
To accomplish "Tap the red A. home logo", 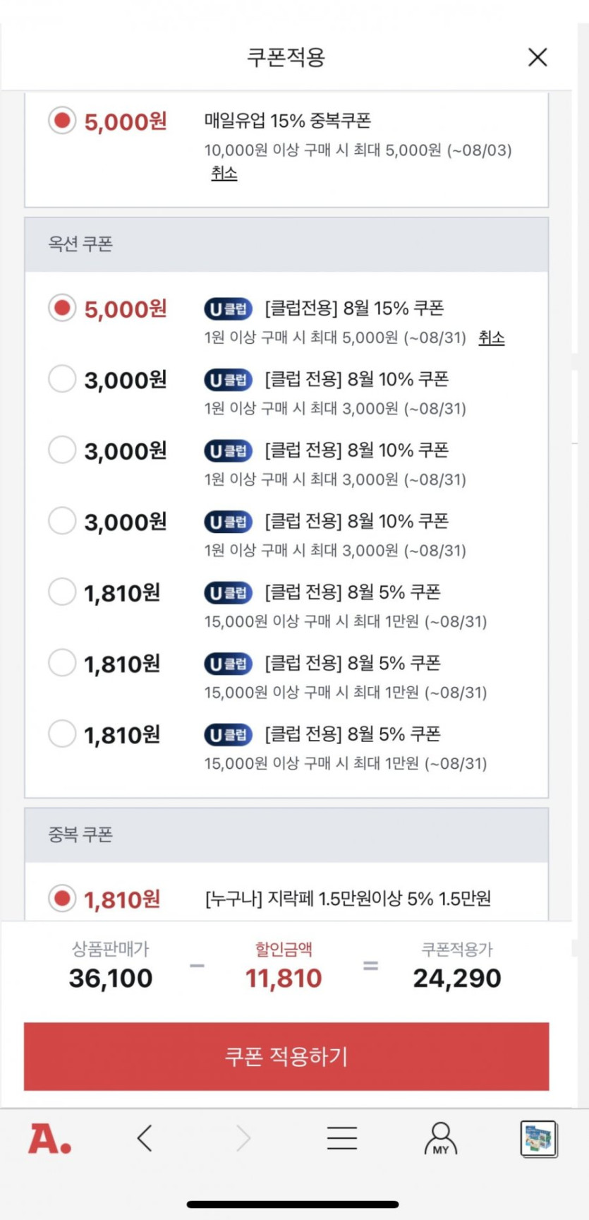I will tap(49, 1139).
